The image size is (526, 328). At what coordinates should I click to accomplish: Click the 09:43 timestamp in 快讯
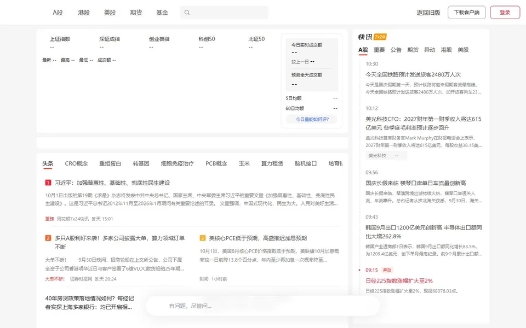(x=371, y=216)
